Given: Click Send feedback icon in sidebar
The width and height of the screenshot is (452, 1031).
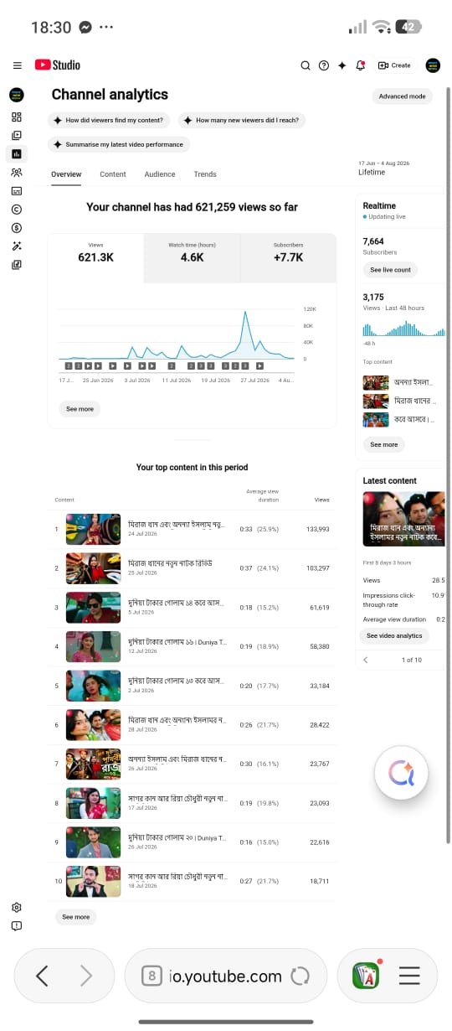Looking at the screenshot, I should pyautogui.click(x=16, y=925).
